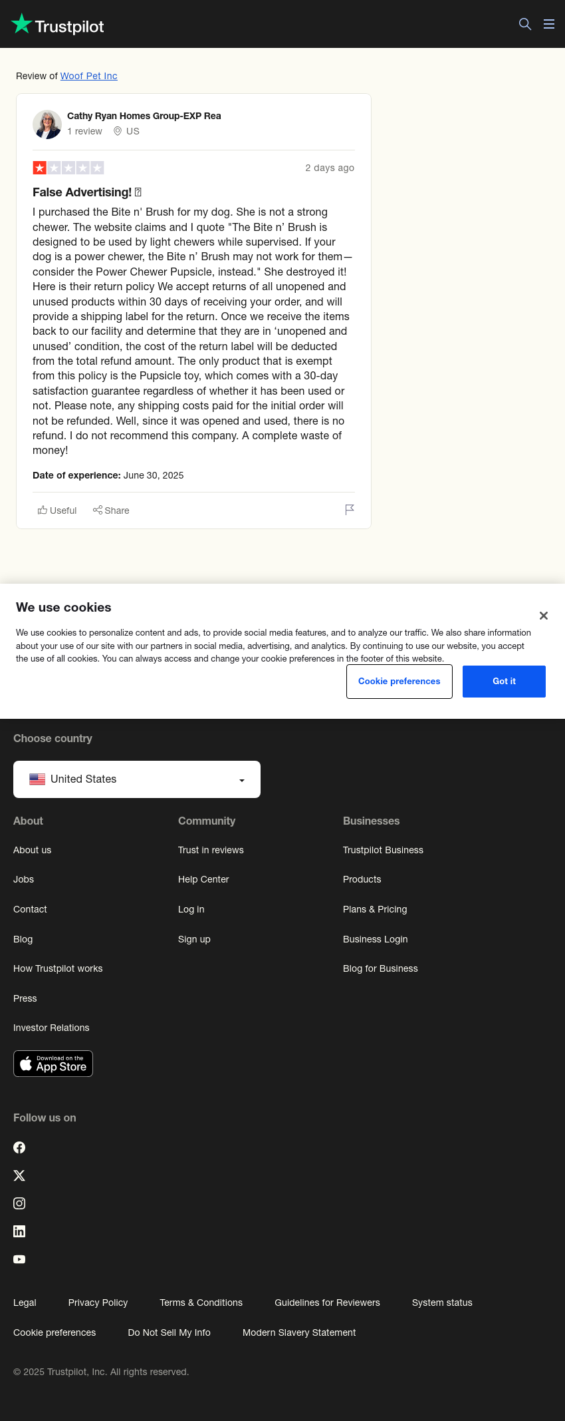The height and width of the screenshot is (1421, 565).
Task: Mark the review as Useful
Action: click(x=57, y=510)
